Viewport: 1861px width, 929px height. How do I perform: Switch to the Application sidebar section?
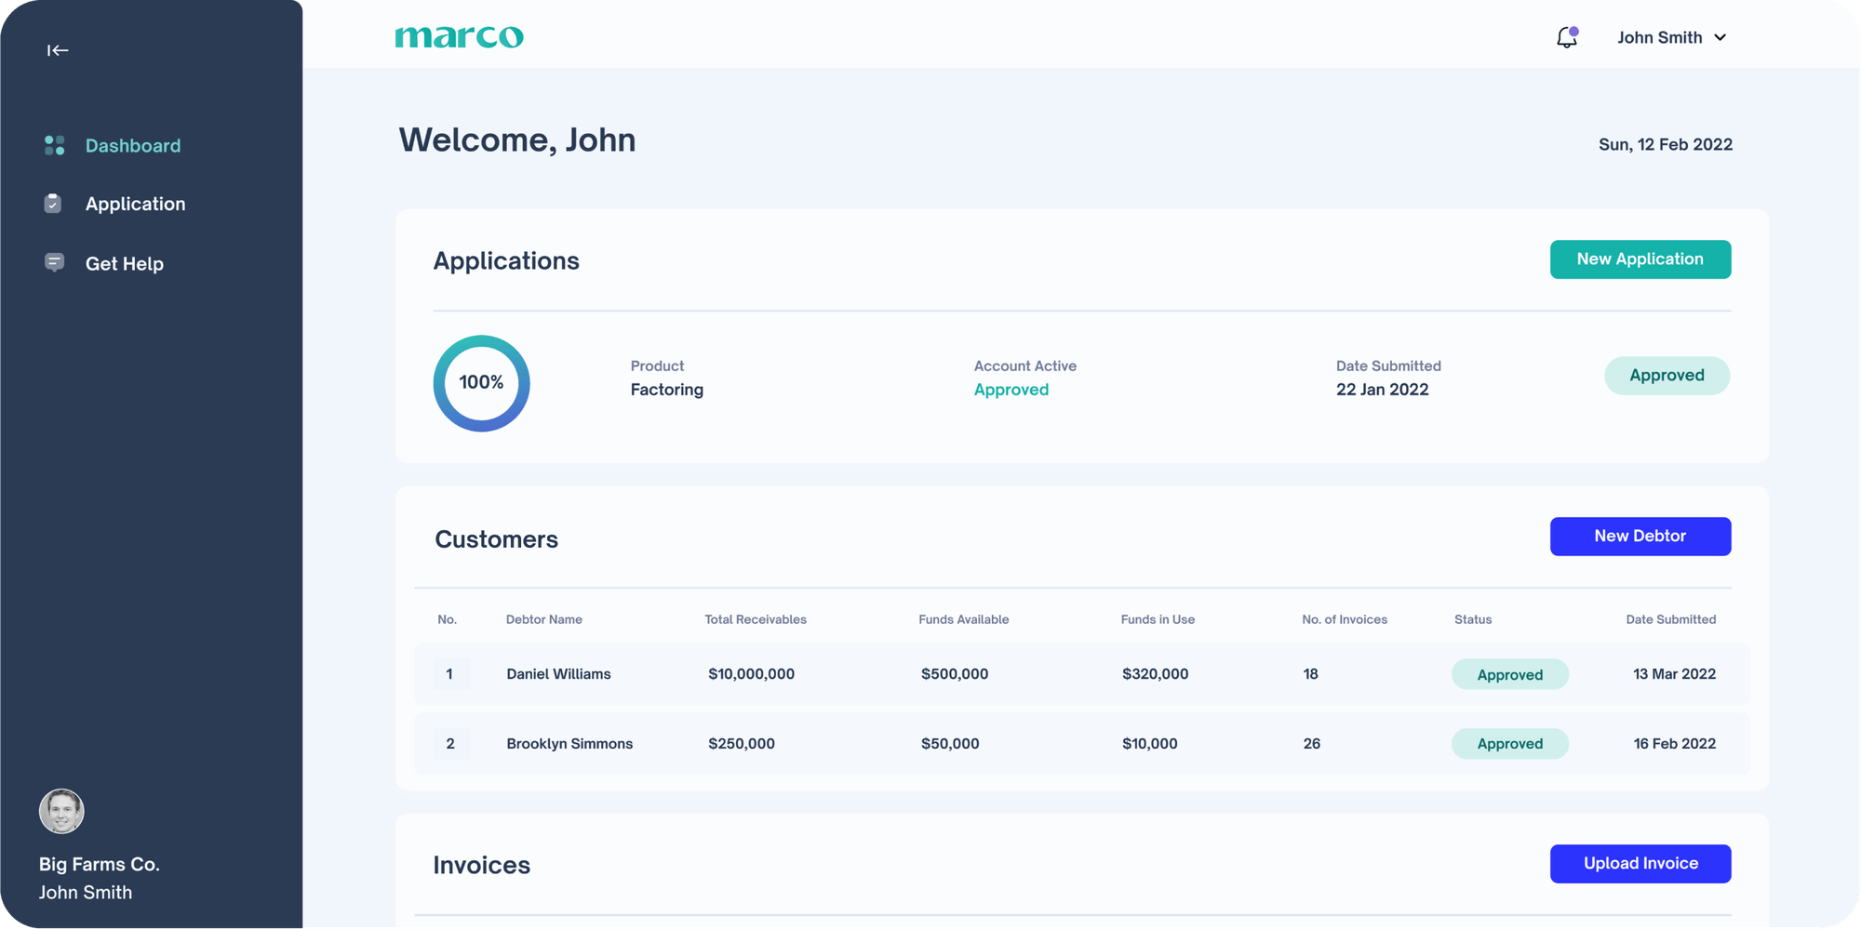coord(135,204)
